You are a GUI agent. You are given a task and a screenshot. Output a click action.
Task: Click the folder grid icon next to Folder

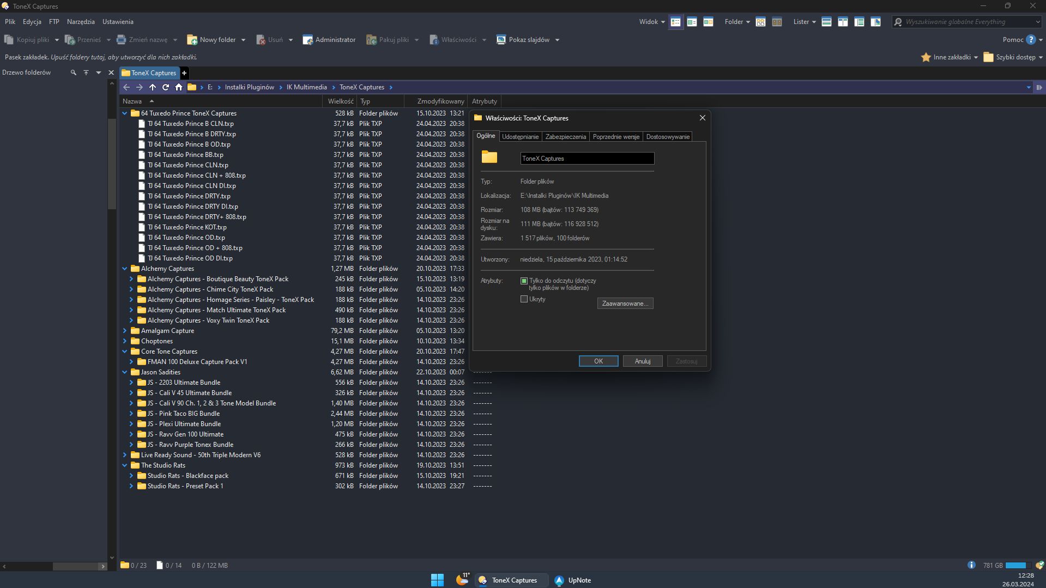coord(760,22)
